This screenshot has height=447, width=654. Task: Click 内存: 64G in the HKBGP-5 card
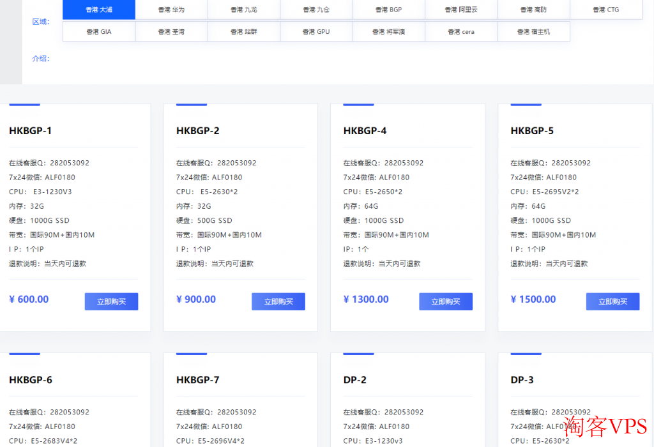coord(528,206)
